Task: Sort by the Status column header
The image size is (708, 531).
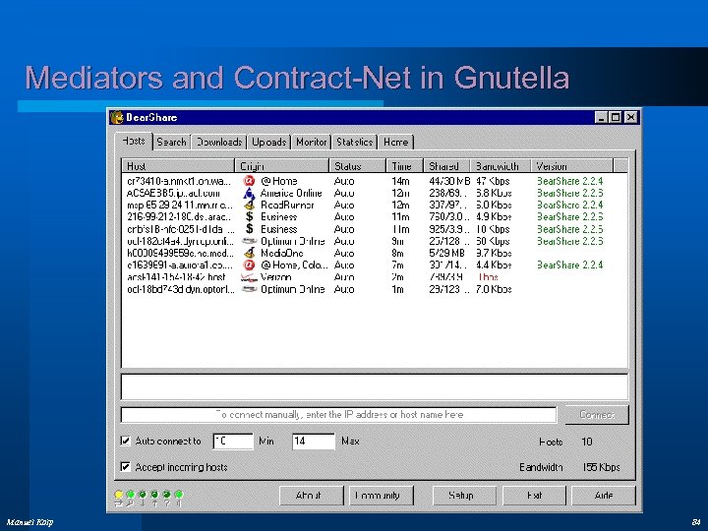Action: coord(358,166)
